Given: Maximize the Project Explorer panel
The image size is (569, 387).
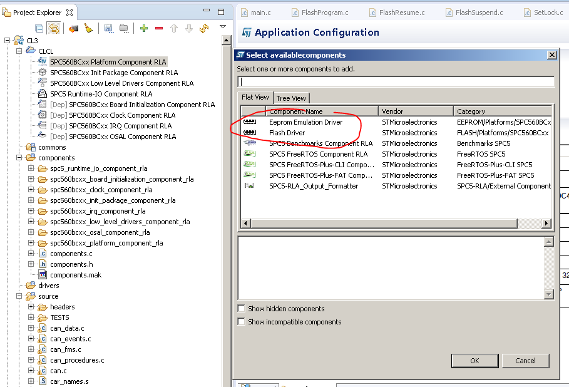Looking at the screenshot, I should [220, 12].
